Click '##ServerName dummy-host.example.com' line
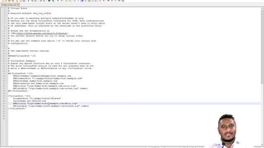The image size is (264, 148). click(x=35, y=81)
